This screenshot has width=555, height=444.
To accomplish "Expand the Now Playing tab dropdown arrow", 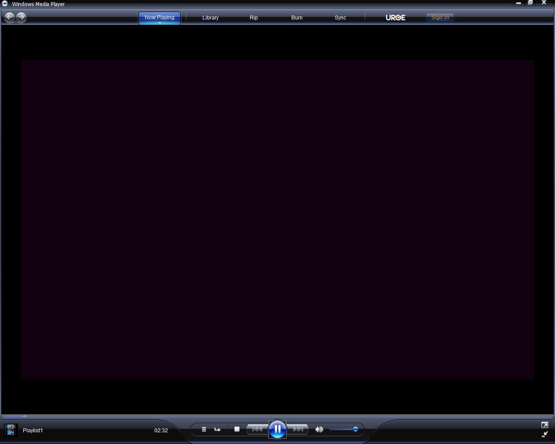I will tap(160, 23).
